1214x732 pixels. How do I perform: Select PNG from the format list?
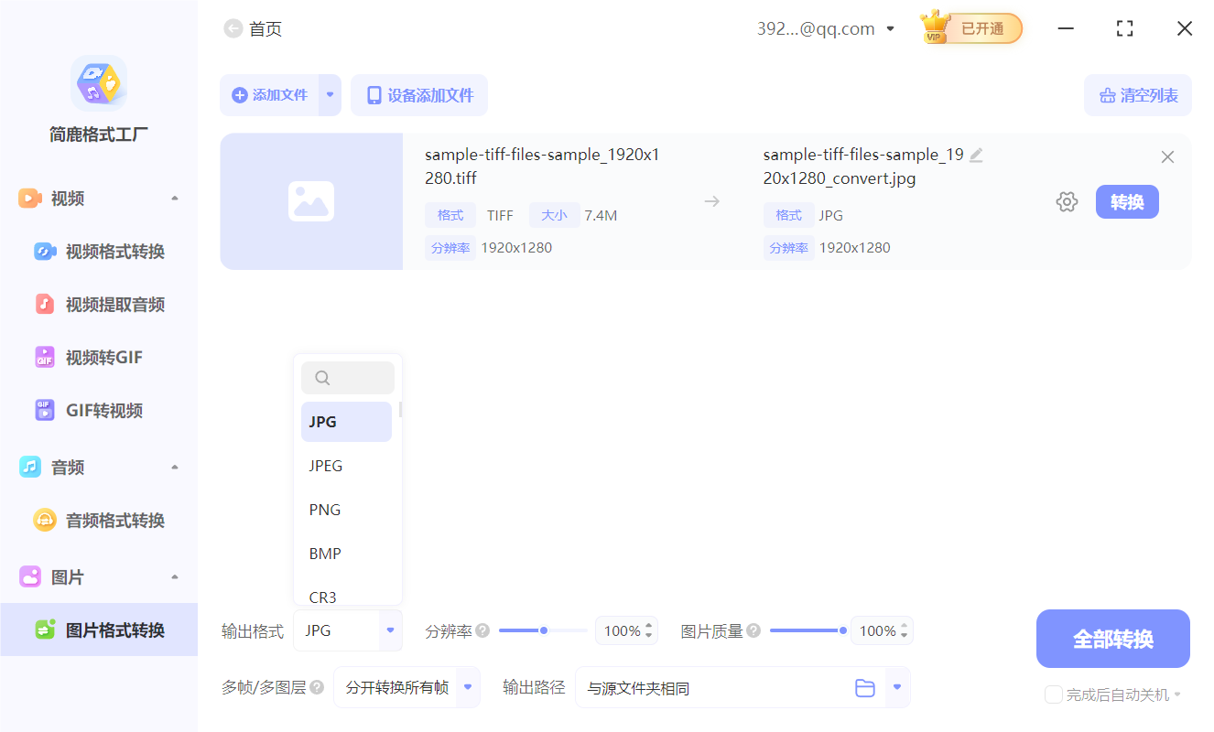(x=325, y=509)
